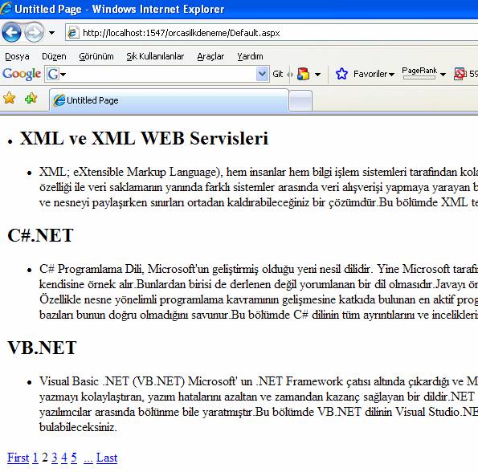Click the XML ve XML WEB Servisleri heading
This screenshot has width=478, height=472.
pos(144,138)
